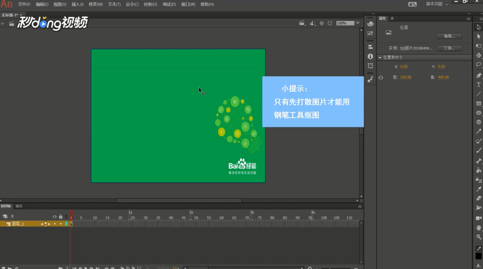
Task: Switch to the 输出 tab
Action: click(x=19, y=206)
